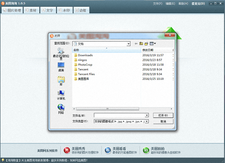Select 计算机 in the places sidebar
This screenshot has height=163, width=225.
tap(61, 95)
